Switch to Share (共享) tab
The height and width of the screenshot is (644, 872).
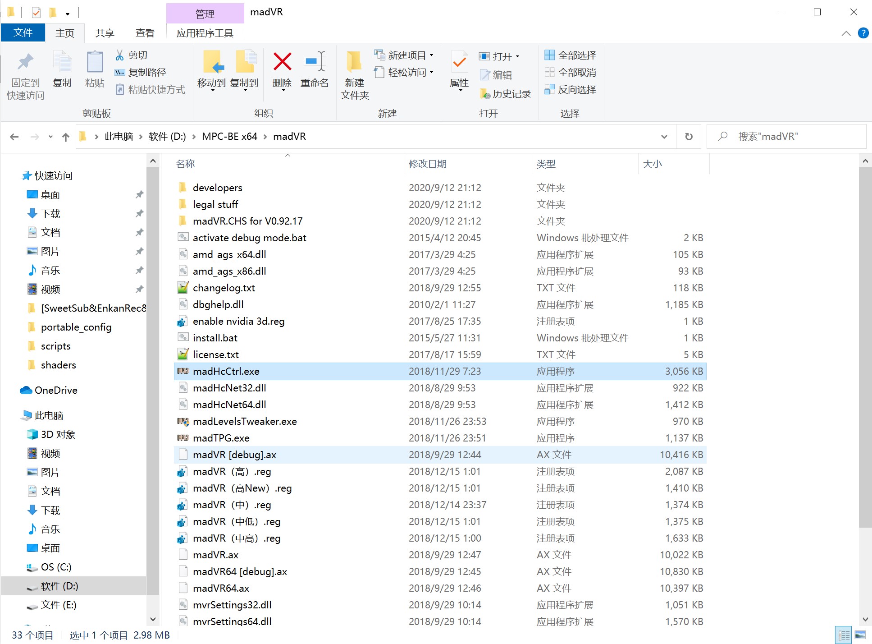pos(105,33)
